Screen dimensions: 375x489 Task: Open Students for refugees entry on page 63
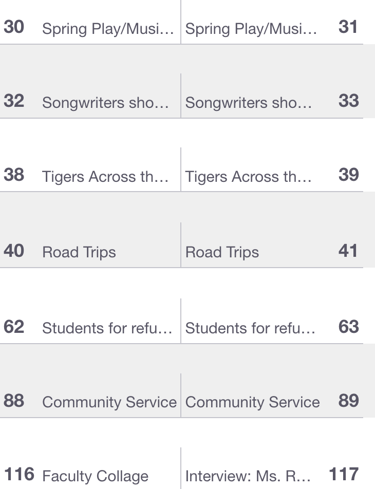pyautogui.click(x=250, y=328)
